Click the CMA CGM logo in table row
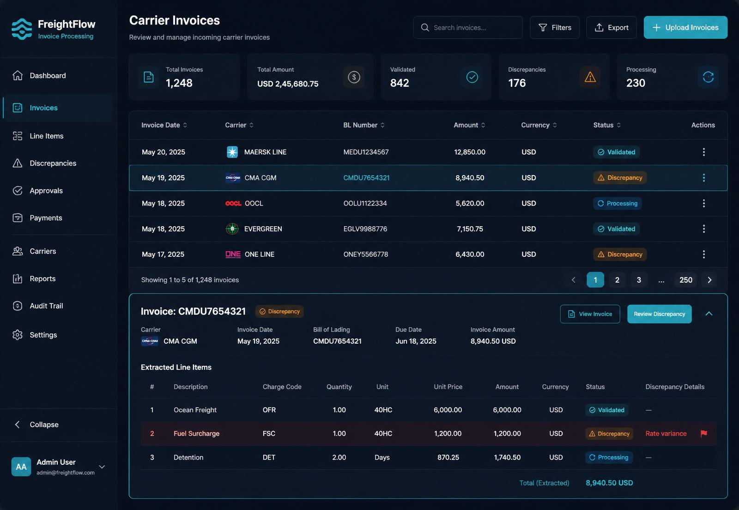 coord(233,178)
